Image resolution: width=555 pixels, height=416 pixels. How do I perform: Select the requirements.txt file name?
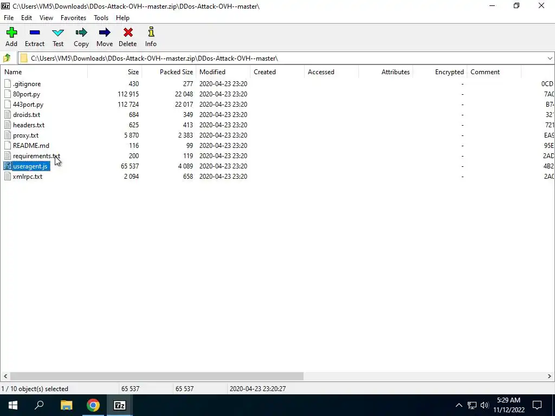(36, 155)
